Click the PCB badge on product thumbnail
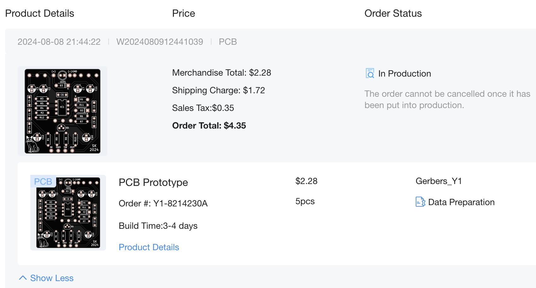The height and width of the screenshot is (288, 536). [x=43, y=181]
